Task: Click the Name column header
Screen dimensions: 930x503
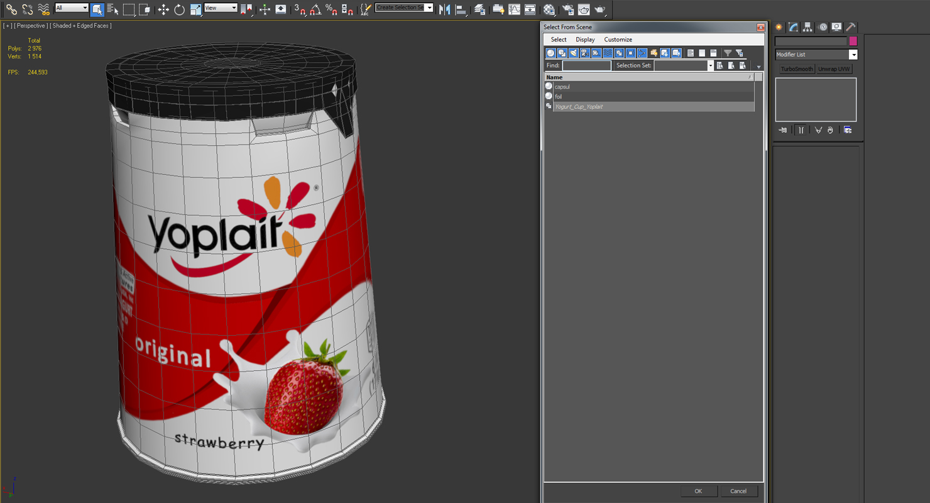Action: [649, 77]
